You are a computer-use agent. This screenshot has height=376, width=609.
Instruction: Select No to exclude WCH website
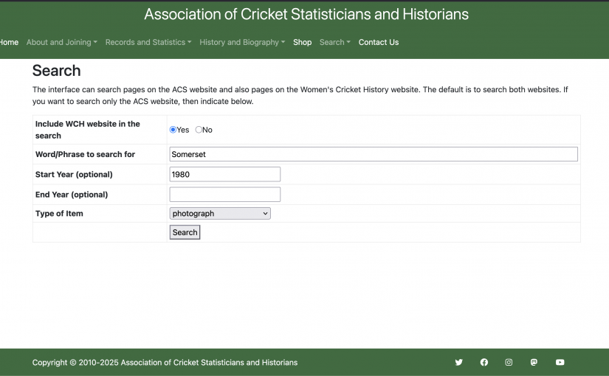point(199,130)
